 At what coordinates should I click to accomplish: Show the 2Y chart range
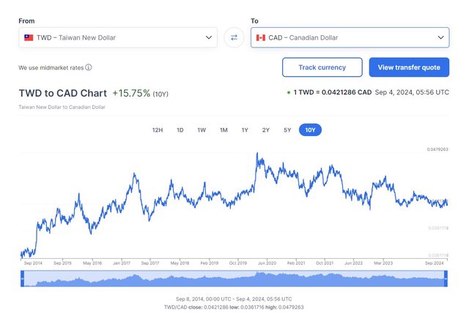point(265,130)
